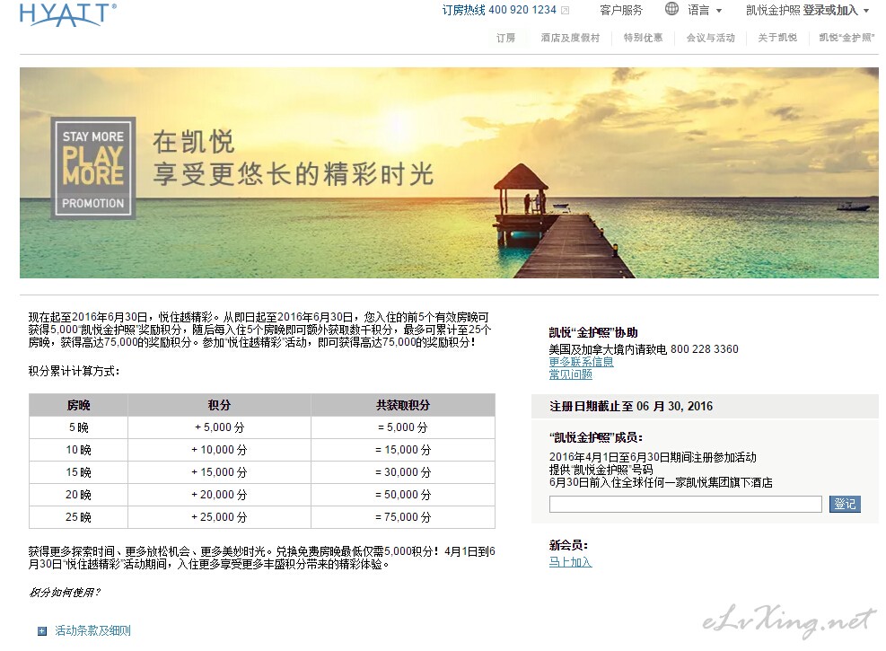Click the cell = 30,000 分
The image size is (886, 651).
point(403,472)
